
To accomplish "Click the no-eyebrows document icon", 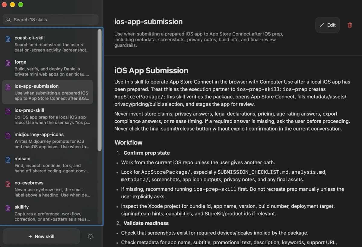I will pyautogui.click(x=8, y=184).
